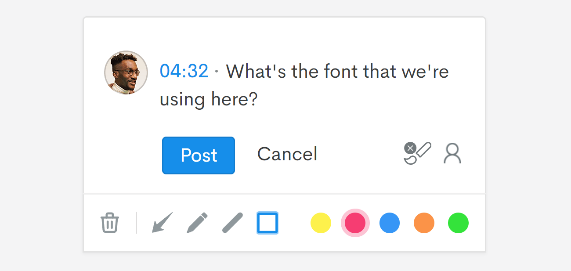Pick the blue annotation color
The width and height of the screenshot is (571, 271).
pos(390,223)
